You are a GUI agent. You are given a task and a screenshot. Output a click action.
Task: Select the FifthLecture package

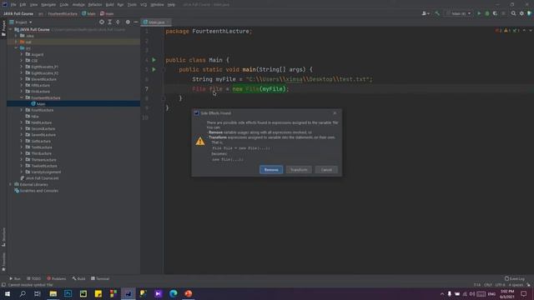(x=40, y=85)
